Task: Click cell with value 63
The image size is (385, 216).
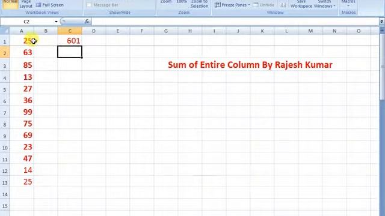Action: pyautogui.click(x=22, y=52)
